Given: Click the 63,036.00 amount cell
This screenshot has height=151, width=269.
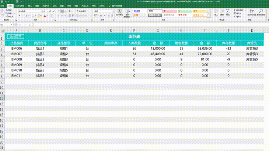Looking at the screenshot, I should (x=205, y=49).
